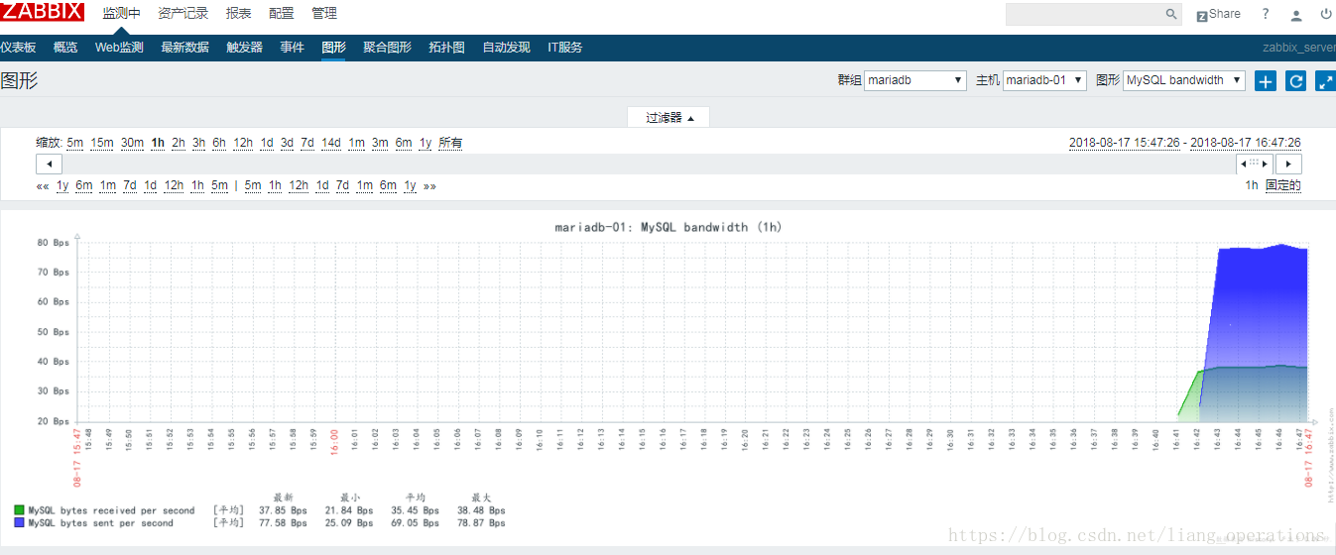Go to the 仪表板 submenu tab

click(18, 48)
